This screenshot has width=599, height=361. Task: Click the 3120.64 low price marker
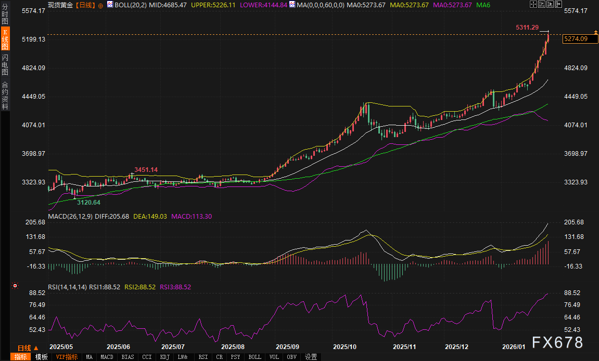pos(88,202)
